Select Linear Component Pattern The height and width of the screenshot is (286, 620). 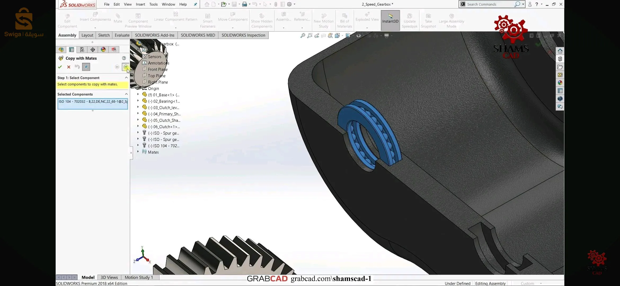coord(175,19)
